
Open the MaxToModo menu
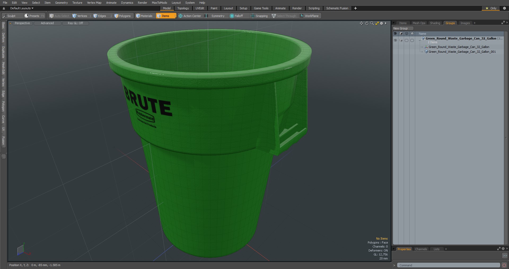(159, 3)
